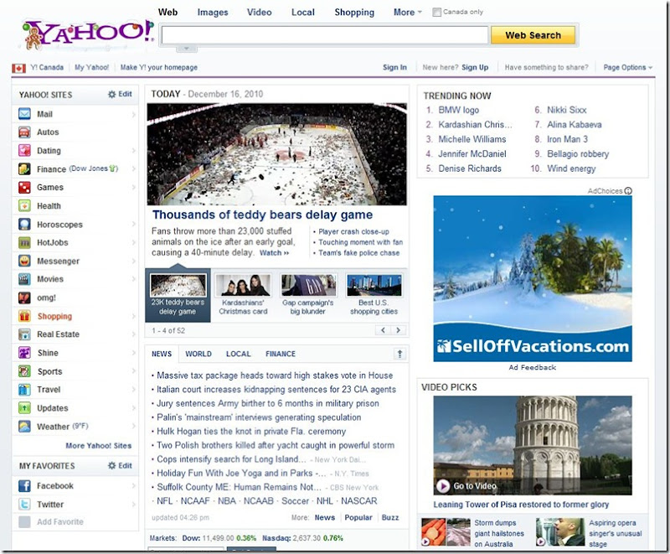This screenshot has height=554, width=670.
Task: Click the Travel suitcase icon
Action: click(24, 390)
